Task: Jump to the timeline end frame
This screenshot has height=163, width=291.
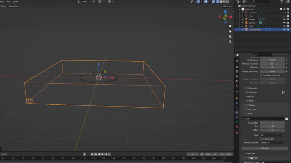Action: [x=109, y=154]
